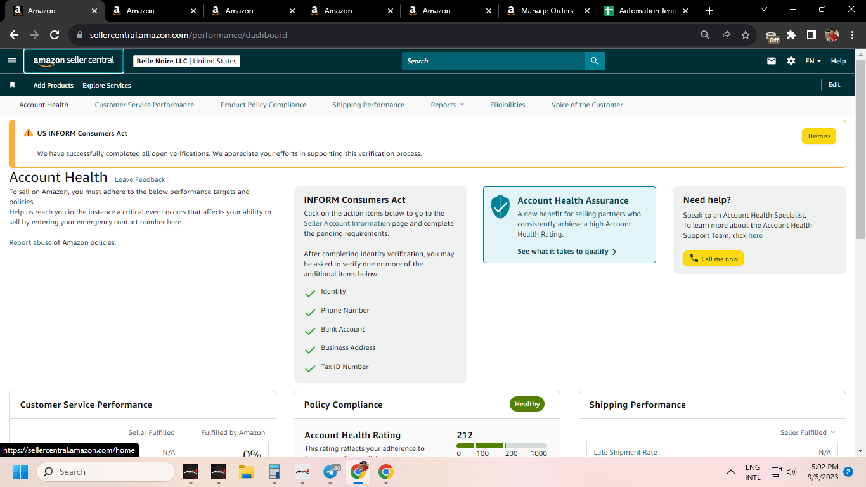Click the bookmark flag icon beside Add Products

12,85
